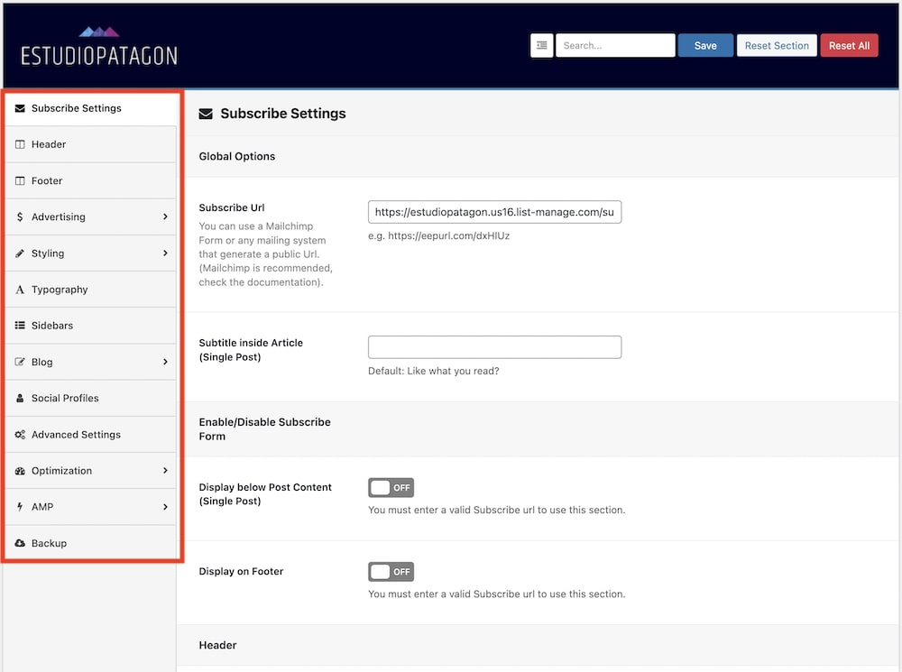Click the Backup cloud icon
902x672 pixels.
point(20,542)
